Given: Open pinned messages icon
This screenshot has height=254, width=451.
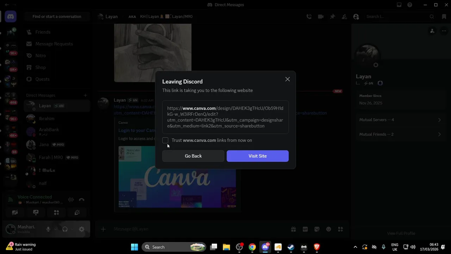Looking at the screenshot, I should point(332,17).
